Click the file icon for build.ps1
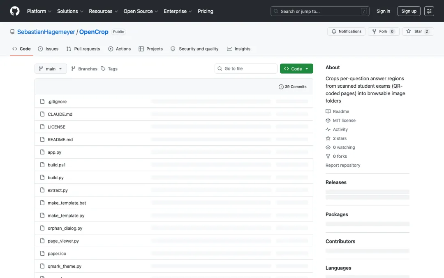Viewport: 444px width, 278px height. click(x=42, y=165)
